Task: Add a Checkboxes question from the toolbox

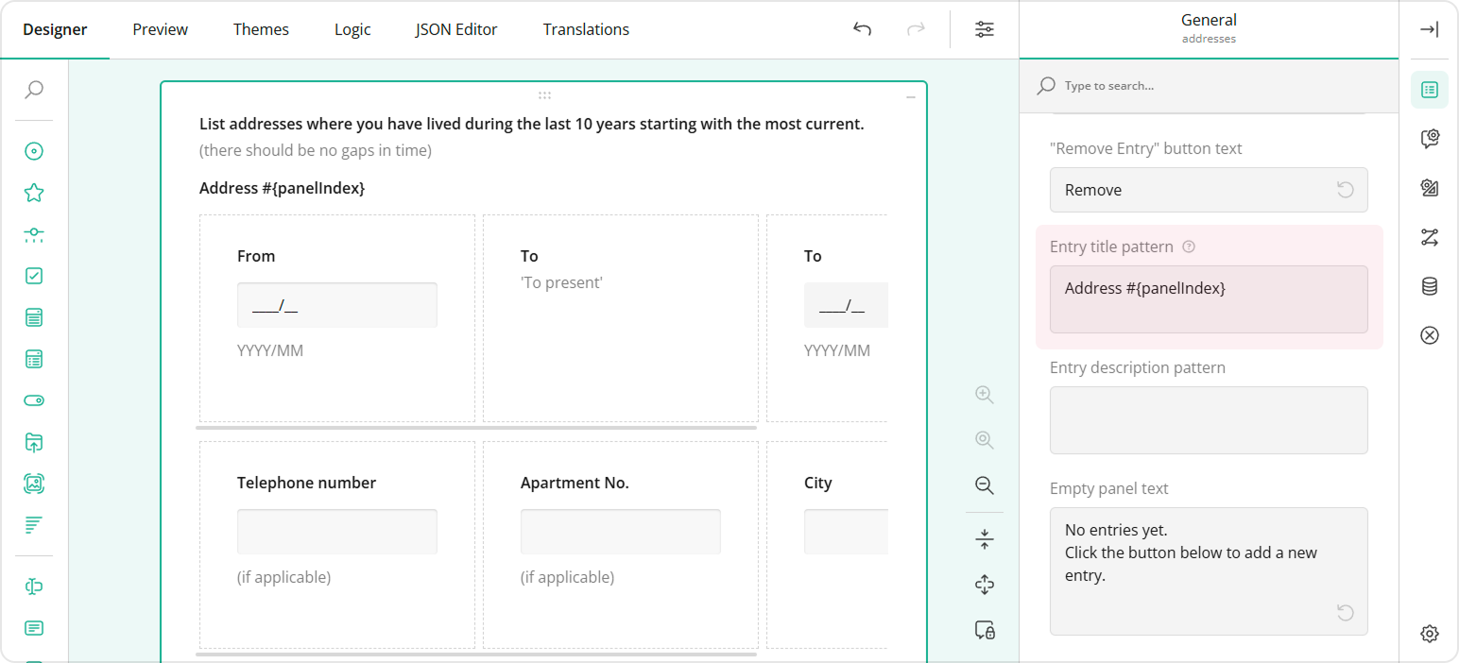Action: (34, 275)
